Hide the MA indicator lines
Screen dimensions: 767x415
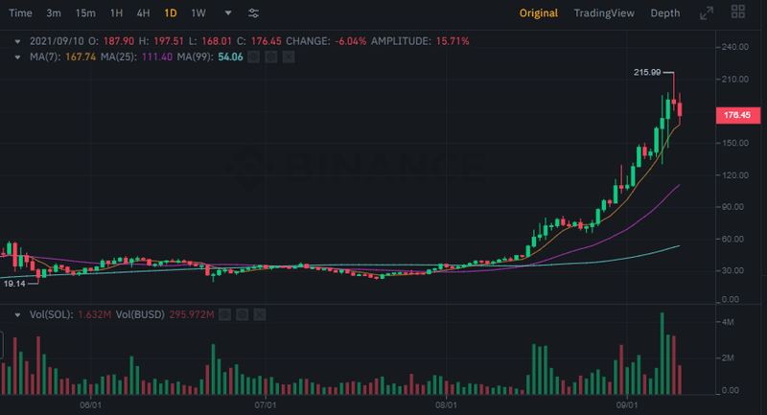(254, 58)
